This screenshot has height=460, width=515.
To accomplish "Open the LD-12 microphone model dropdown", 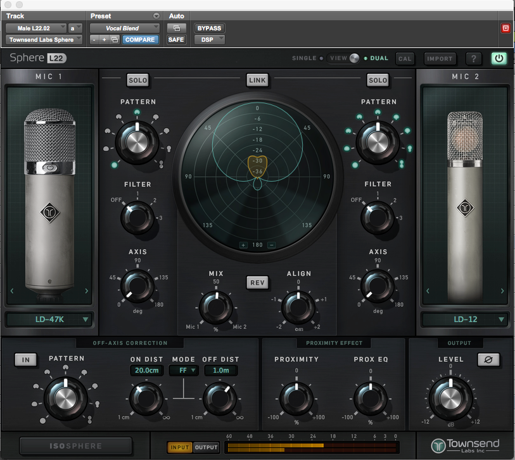I will [464, 320].
